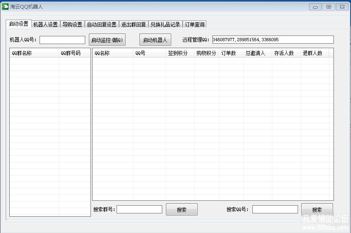Click 搜索 button next to 搜索群号 field
Screen dimensions: 351x233
click(181, 209)
